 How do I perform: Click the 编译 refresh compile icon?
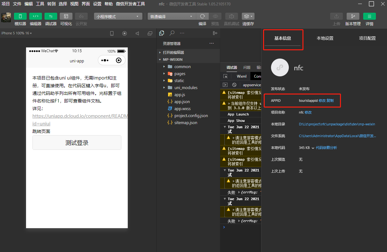[x=202, y=16]
